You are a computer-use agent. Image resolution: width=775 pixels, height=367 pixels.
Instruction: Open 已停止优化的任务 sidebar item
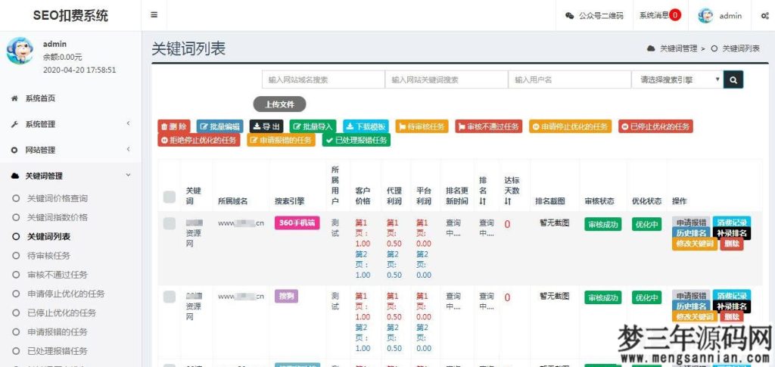point(62,313)
